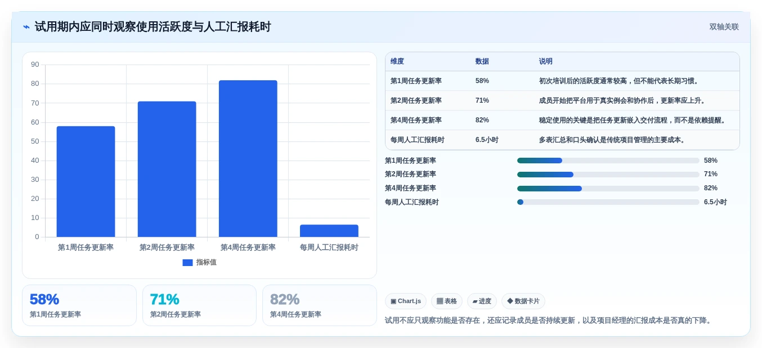The image size is (762, 348).
Task: Click the 数据 column header
Action: click(x=482, y=62)
